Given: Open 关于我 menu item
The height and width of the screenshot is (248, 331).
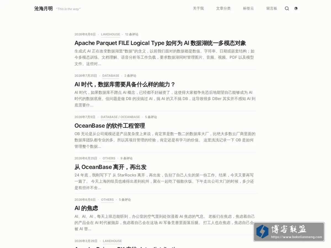Looking at the screenshot, I should [x=198, y=9].
